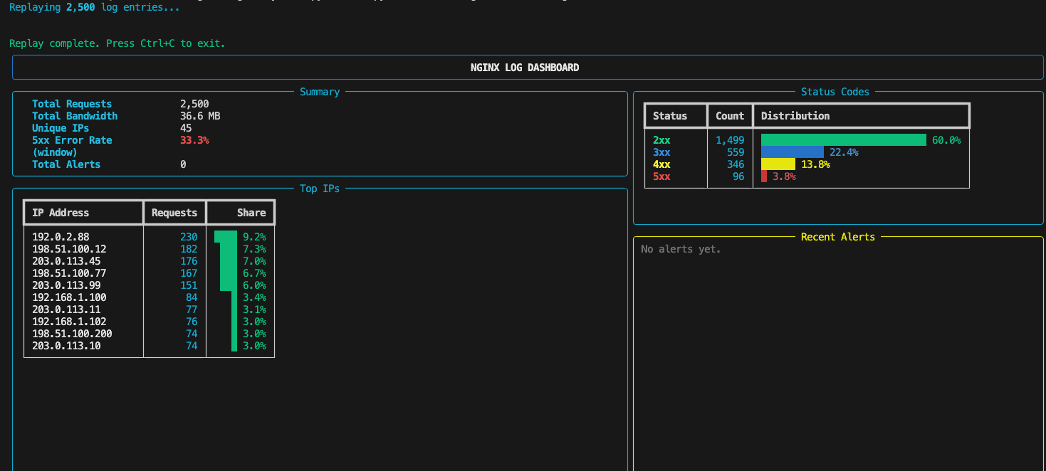Click the Top IPs panel title

[x=320, y=188]
